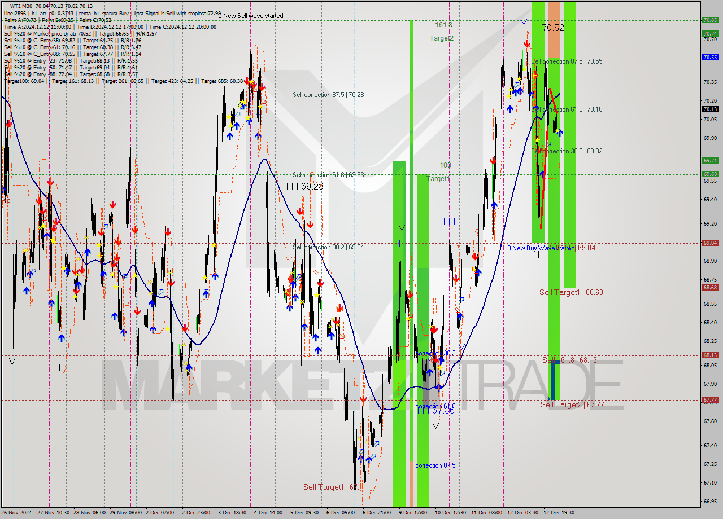Click the 'I I I 70.52' wave label
The image size is (723, 519).
[545, 27]
